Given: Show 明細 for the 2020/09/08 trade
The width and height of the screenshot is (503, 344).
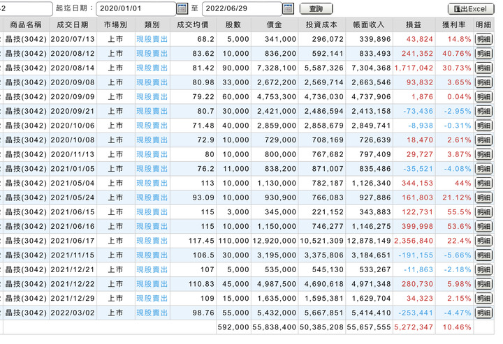Looking at the screenshot, I should click(x=483, y=82).
